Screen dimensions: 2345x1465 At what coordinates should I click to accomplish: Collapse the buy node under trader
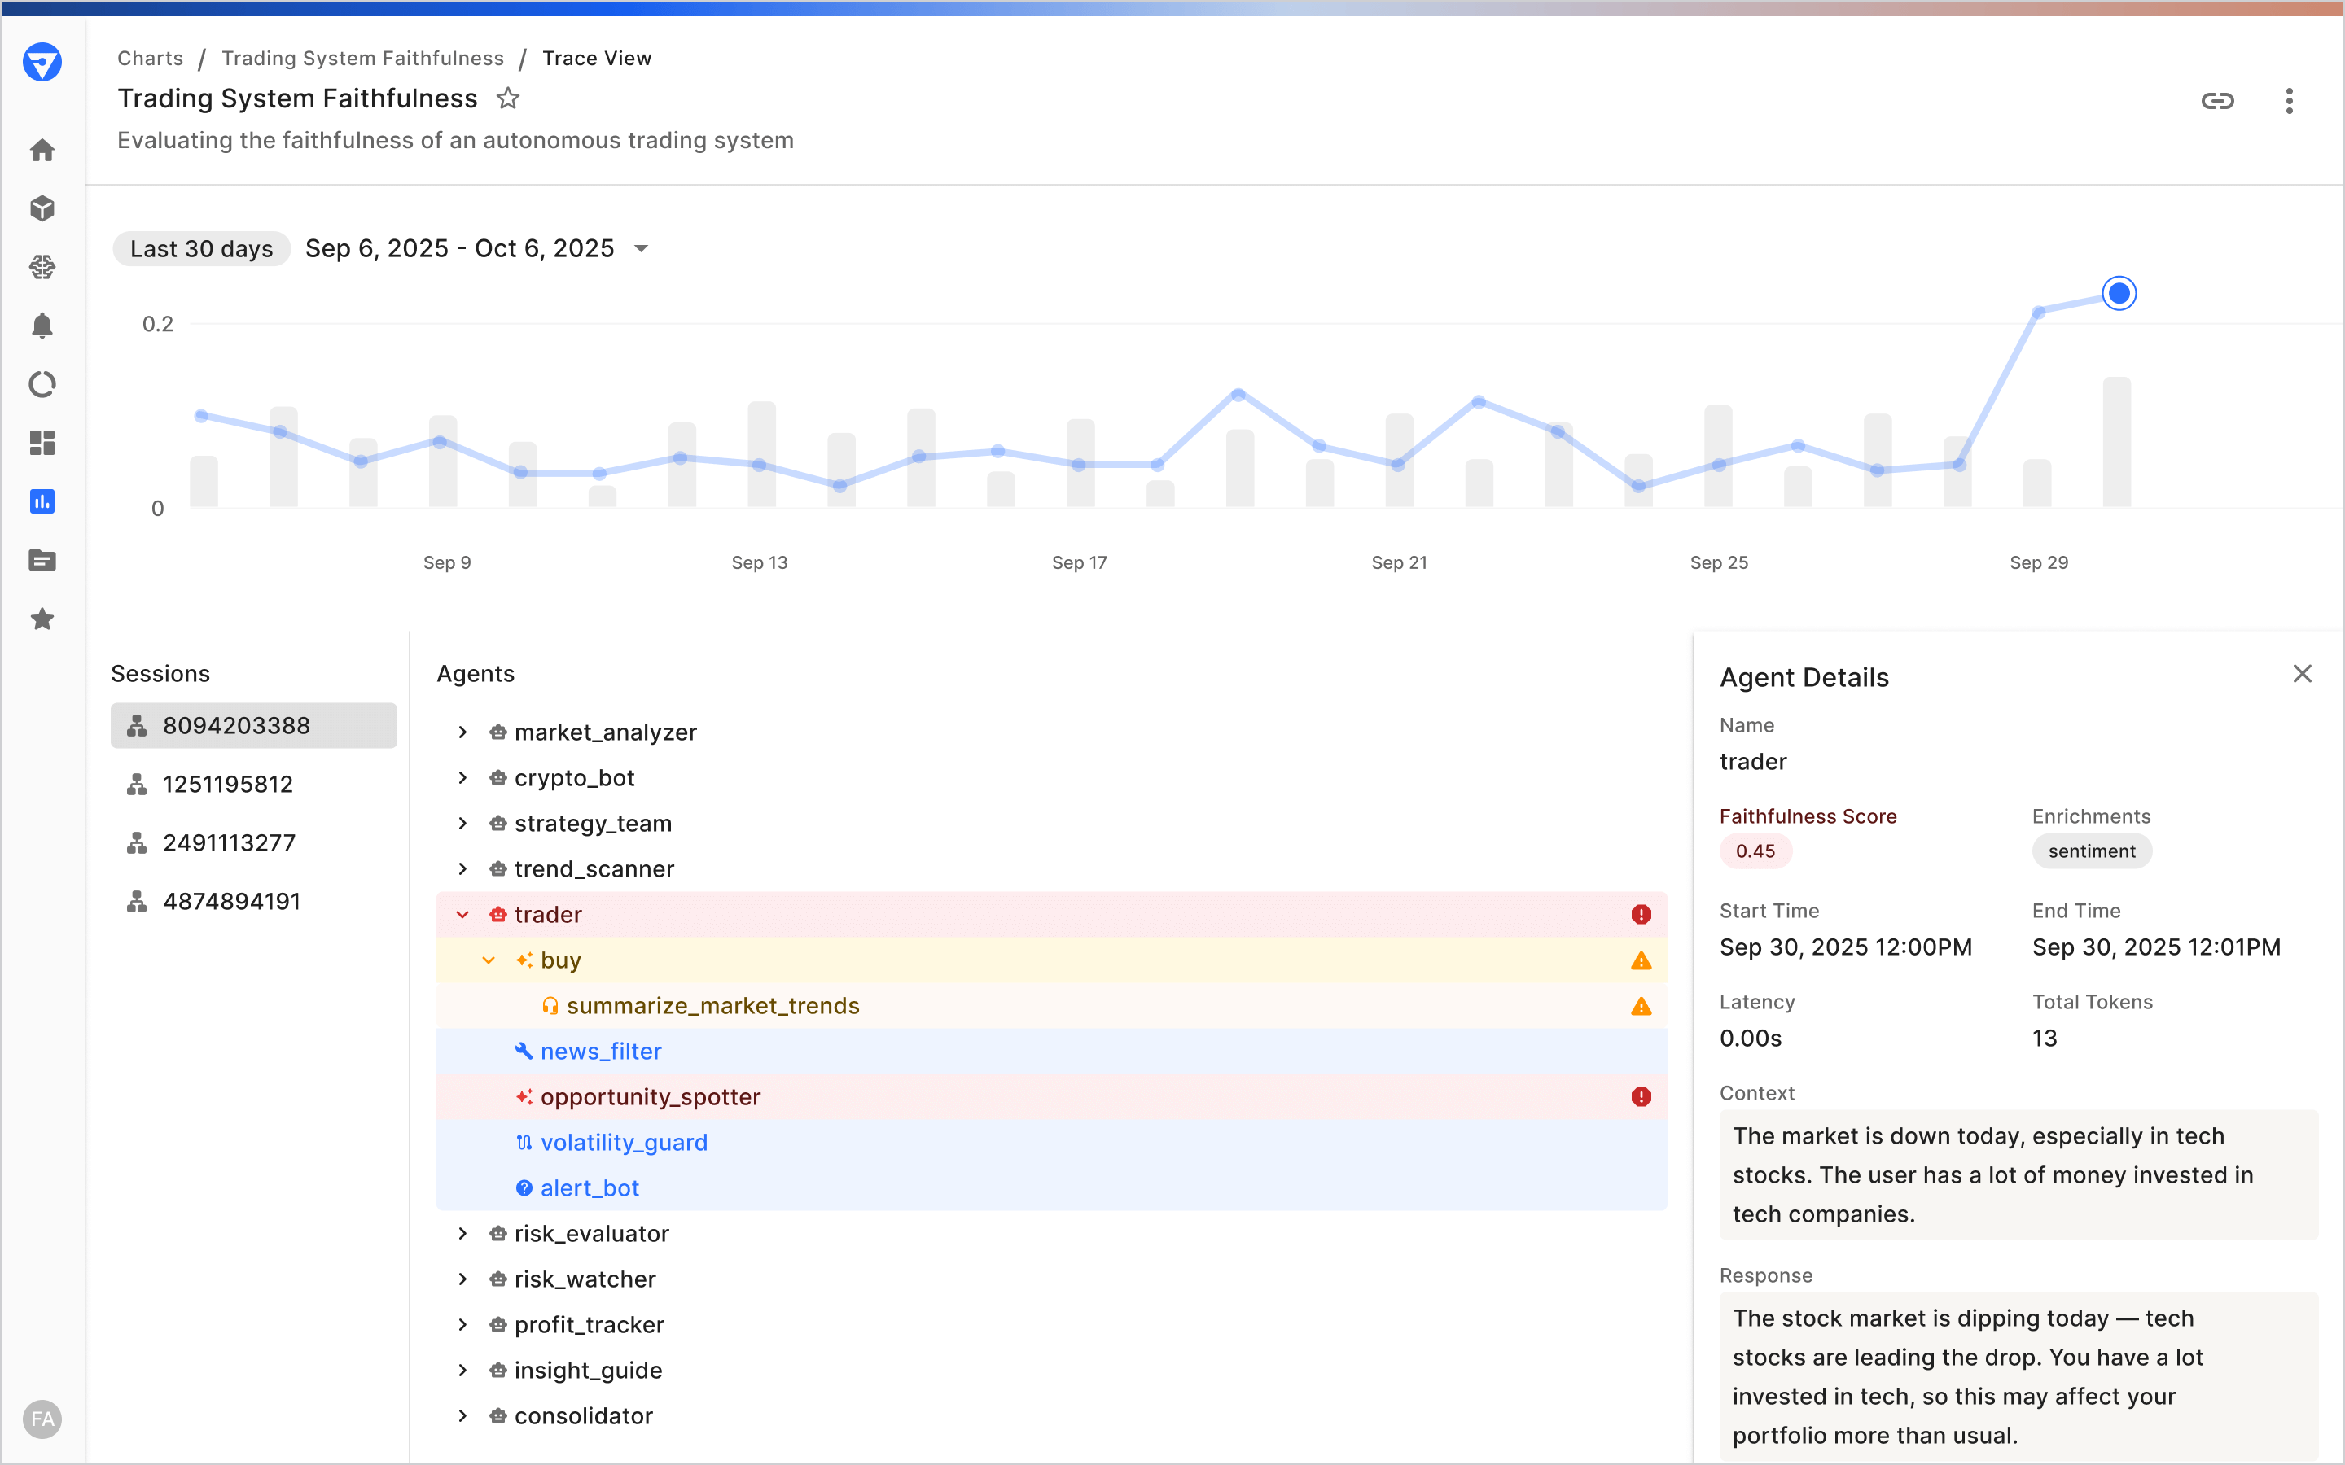[x=489, y=960]
